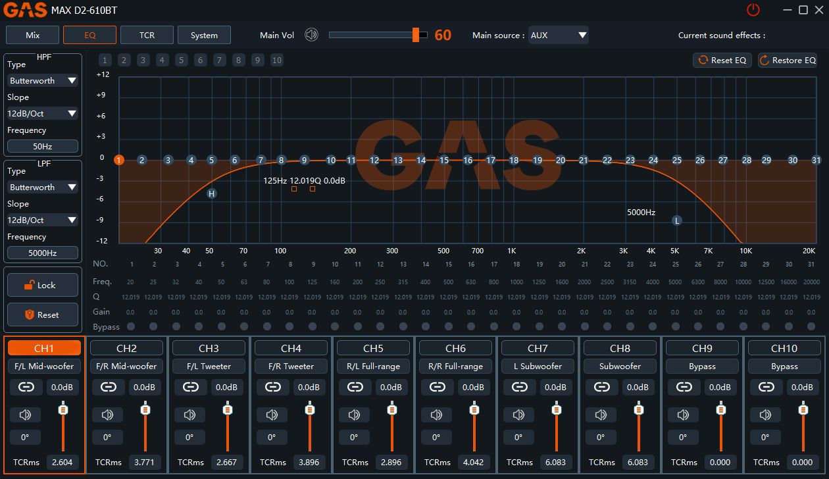Expand the LPF Slope dropdown

43,220
